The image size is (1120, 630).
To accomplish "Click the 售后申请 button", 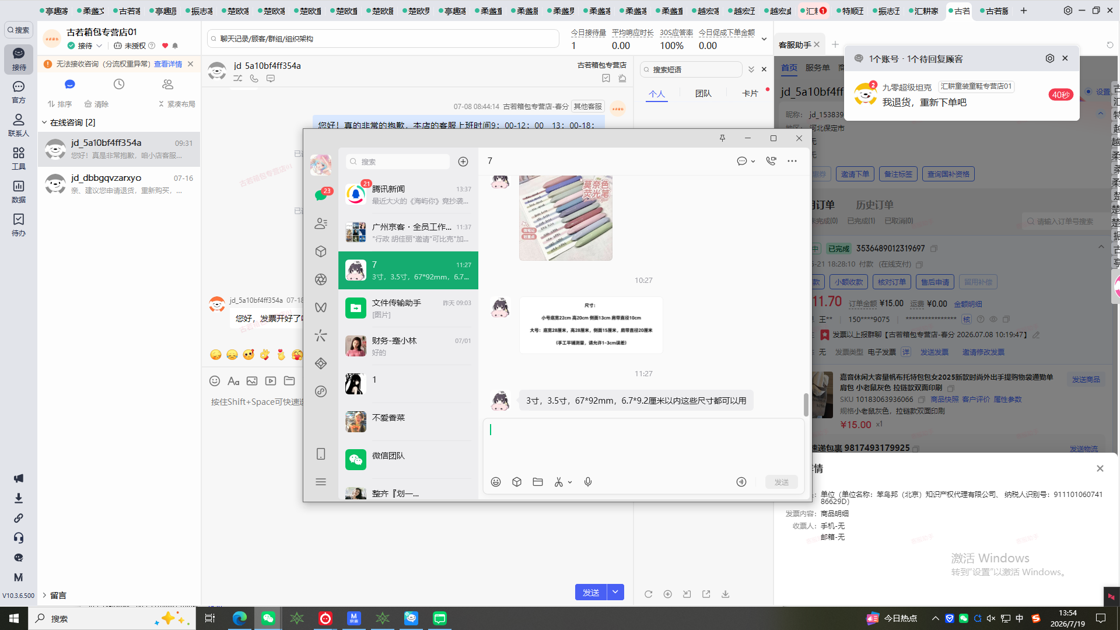I will point(935,282).
